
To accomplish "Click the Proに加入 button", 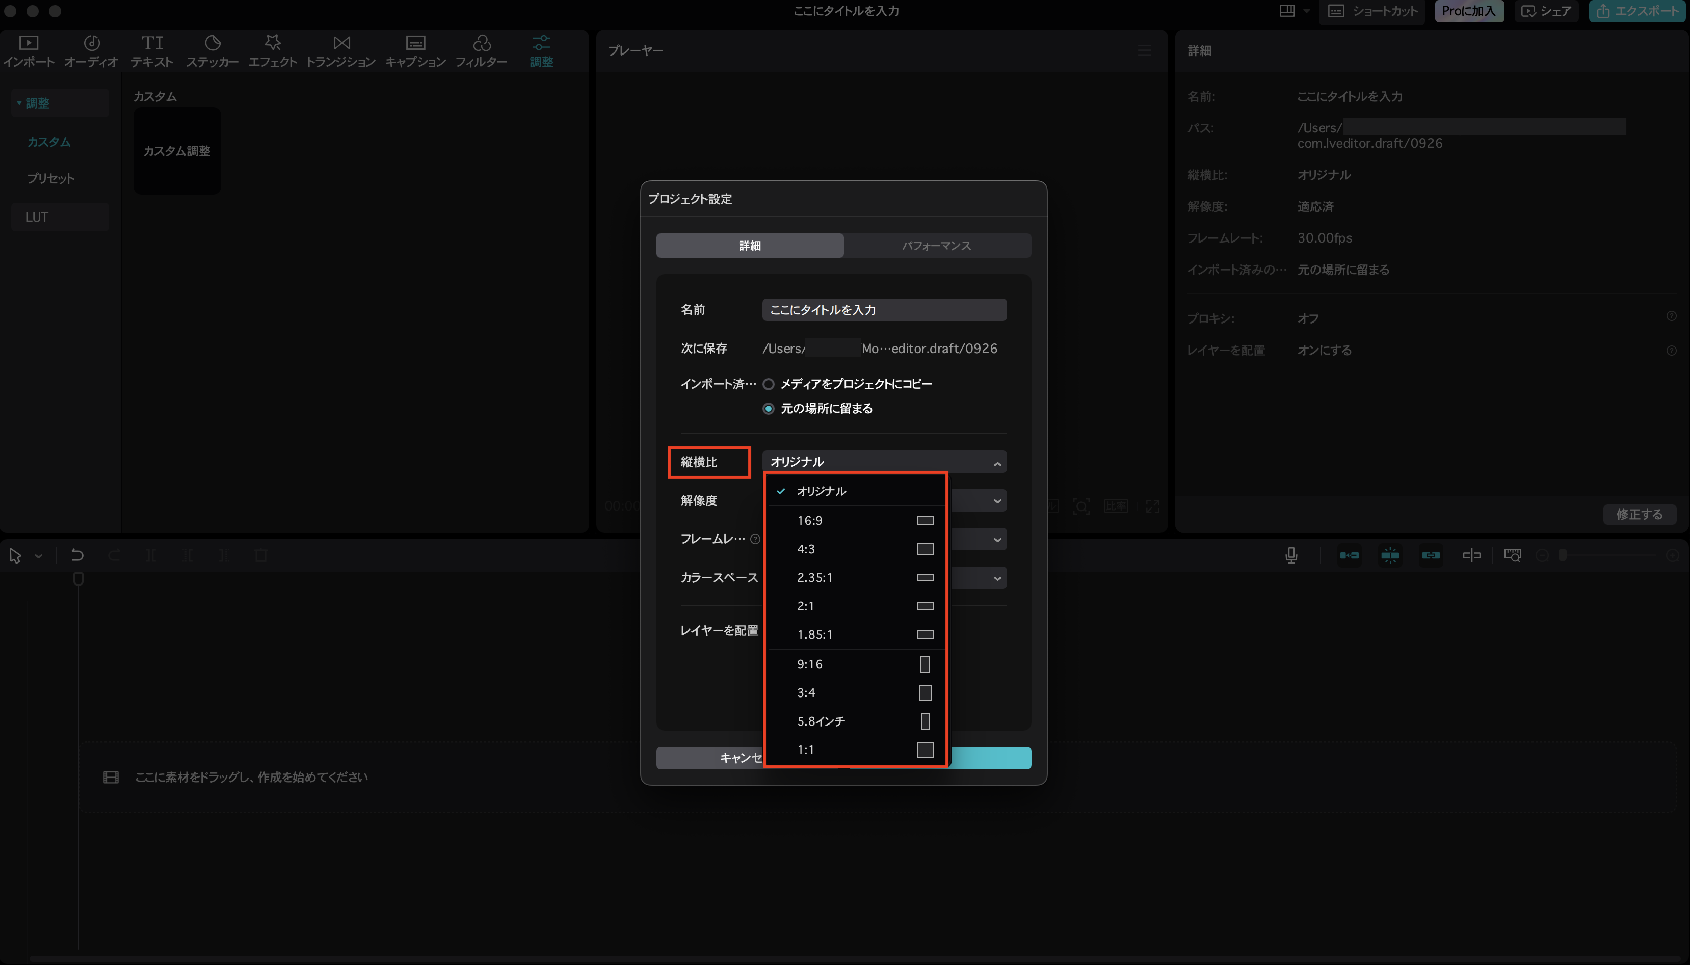I will 1469,11.
